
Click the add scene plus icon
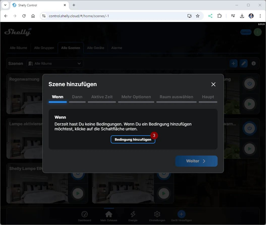[233, 63]
